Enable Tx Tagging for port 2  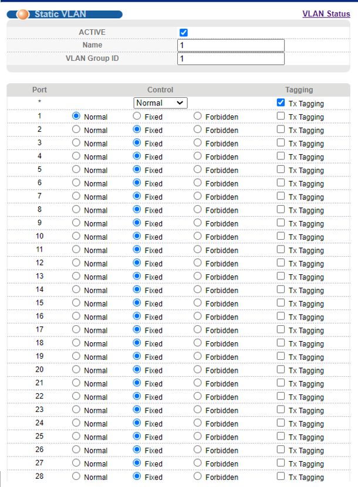(x=281, y=129)
